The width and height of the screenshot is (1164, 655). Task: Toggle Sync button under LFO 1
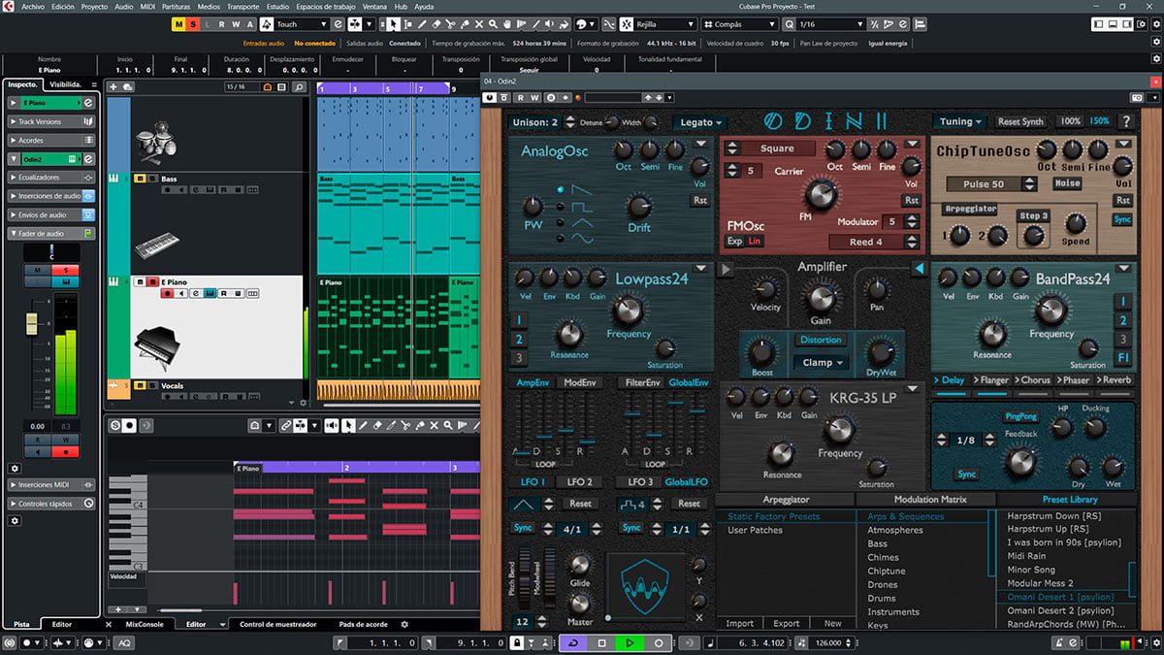click(524, 528)
